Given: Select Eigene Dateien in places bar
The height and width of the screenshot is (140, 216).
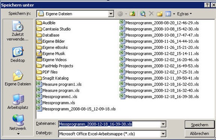Looking at the screenshot, I should 18,78.
